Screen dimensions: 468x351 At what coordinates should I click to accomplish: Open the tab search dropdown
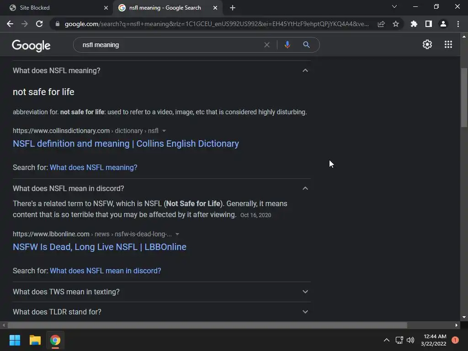[394, 6]
